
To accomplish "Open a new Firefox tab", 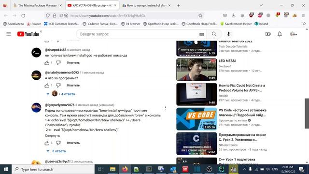I will pyautogui.click(x=179, y=5).
